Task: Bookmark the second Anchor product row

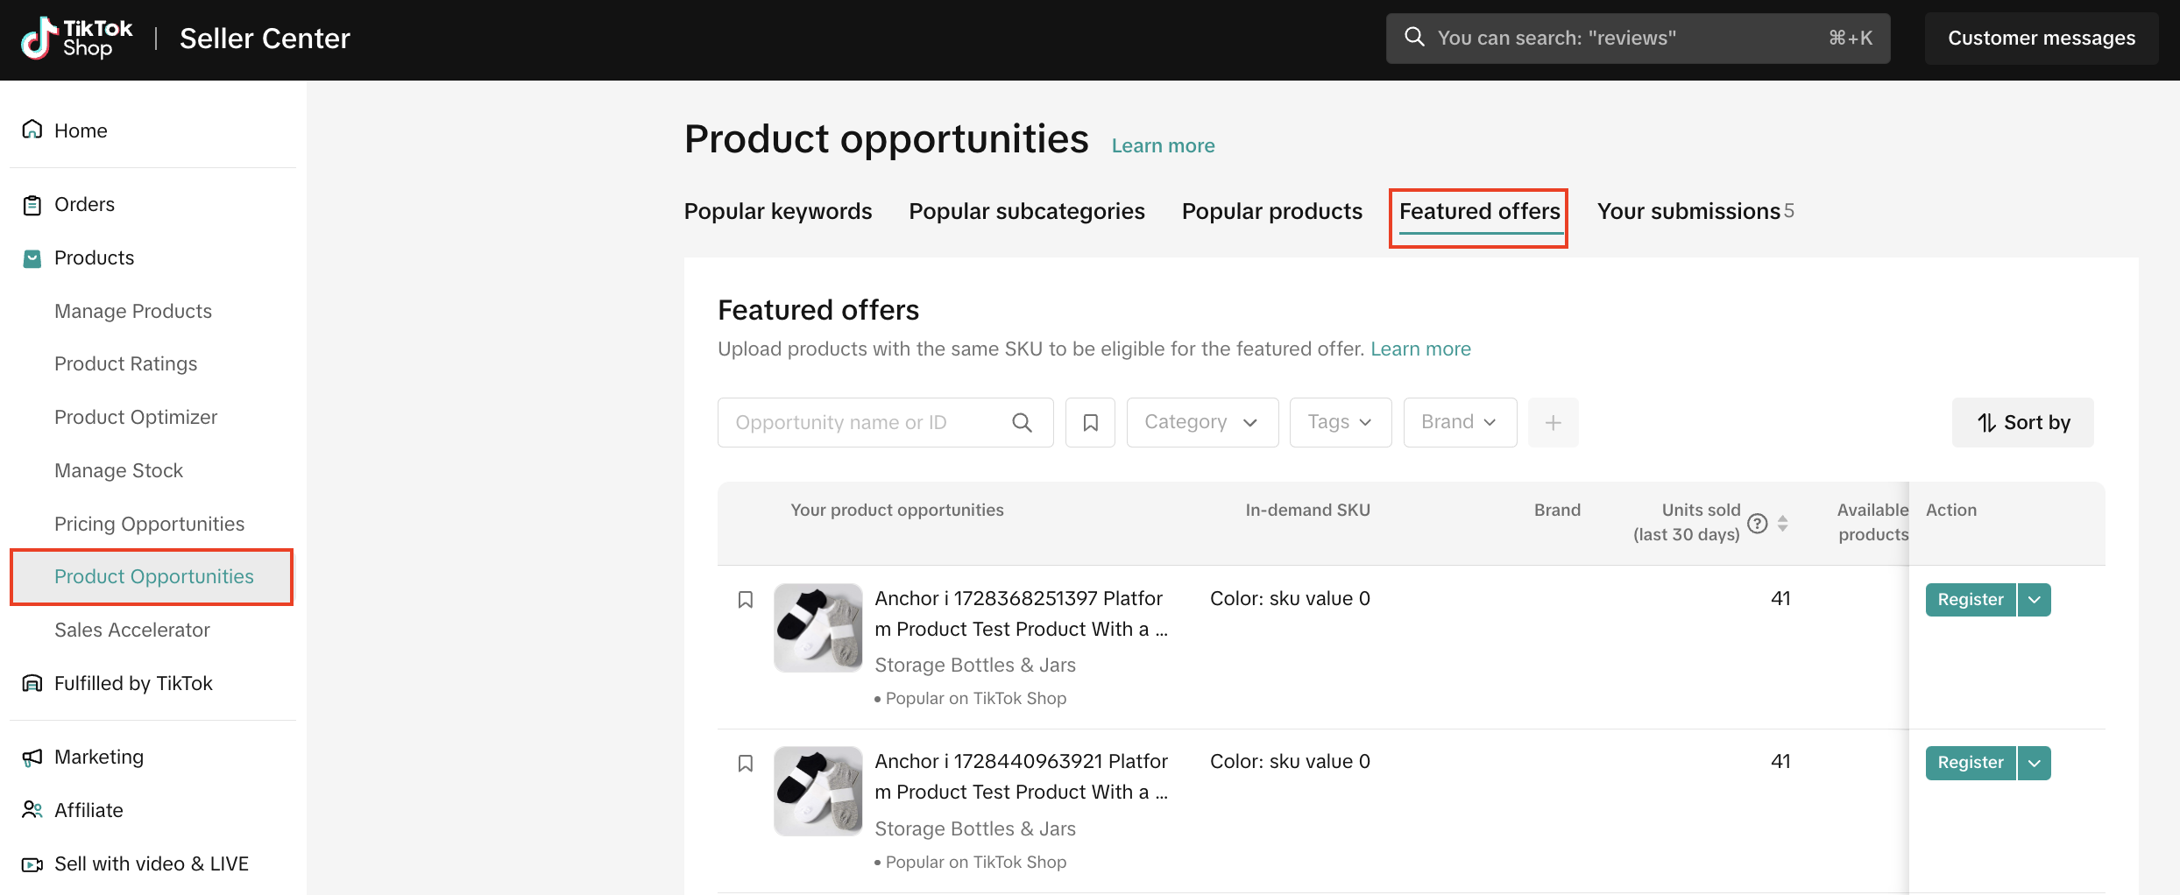Action: click(746, 764)
